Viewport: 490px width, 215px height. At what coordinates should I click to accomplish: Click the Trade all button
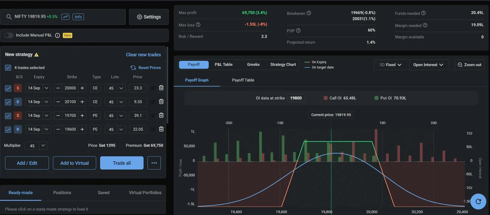tap(122, 163)
